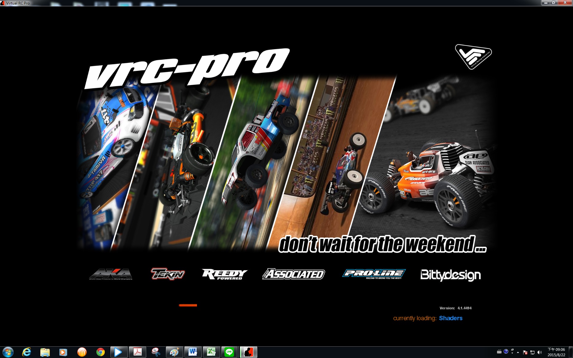Click the Reedy Powered sponsor logo

tap(224, 274)
